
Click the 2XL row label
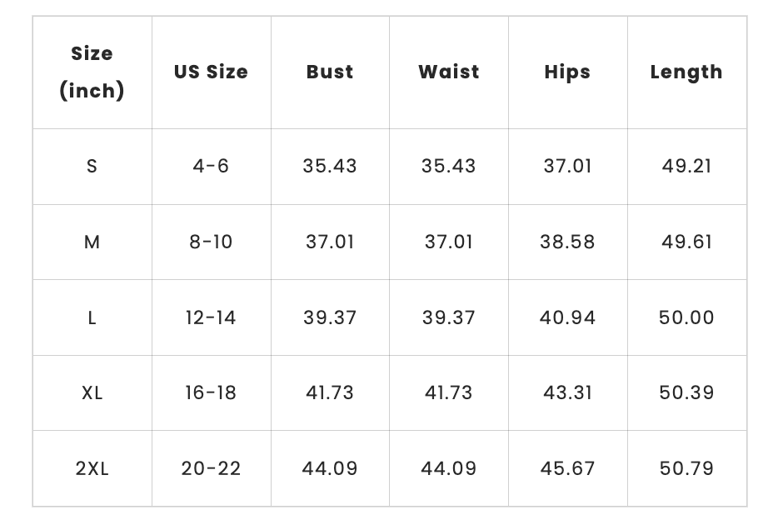pos(92,468)
